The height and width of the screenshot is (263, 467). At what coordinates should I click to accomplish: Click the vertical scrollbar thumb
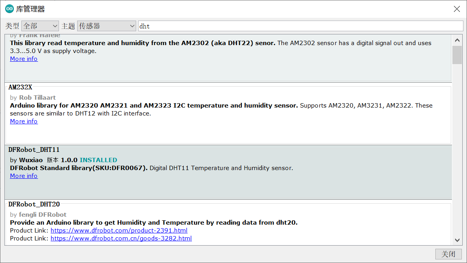coord(457,55)
